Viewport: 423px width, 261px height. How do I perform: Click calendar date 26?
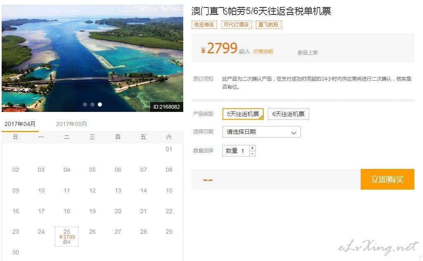pyautogui.click(x=92, y=232)
